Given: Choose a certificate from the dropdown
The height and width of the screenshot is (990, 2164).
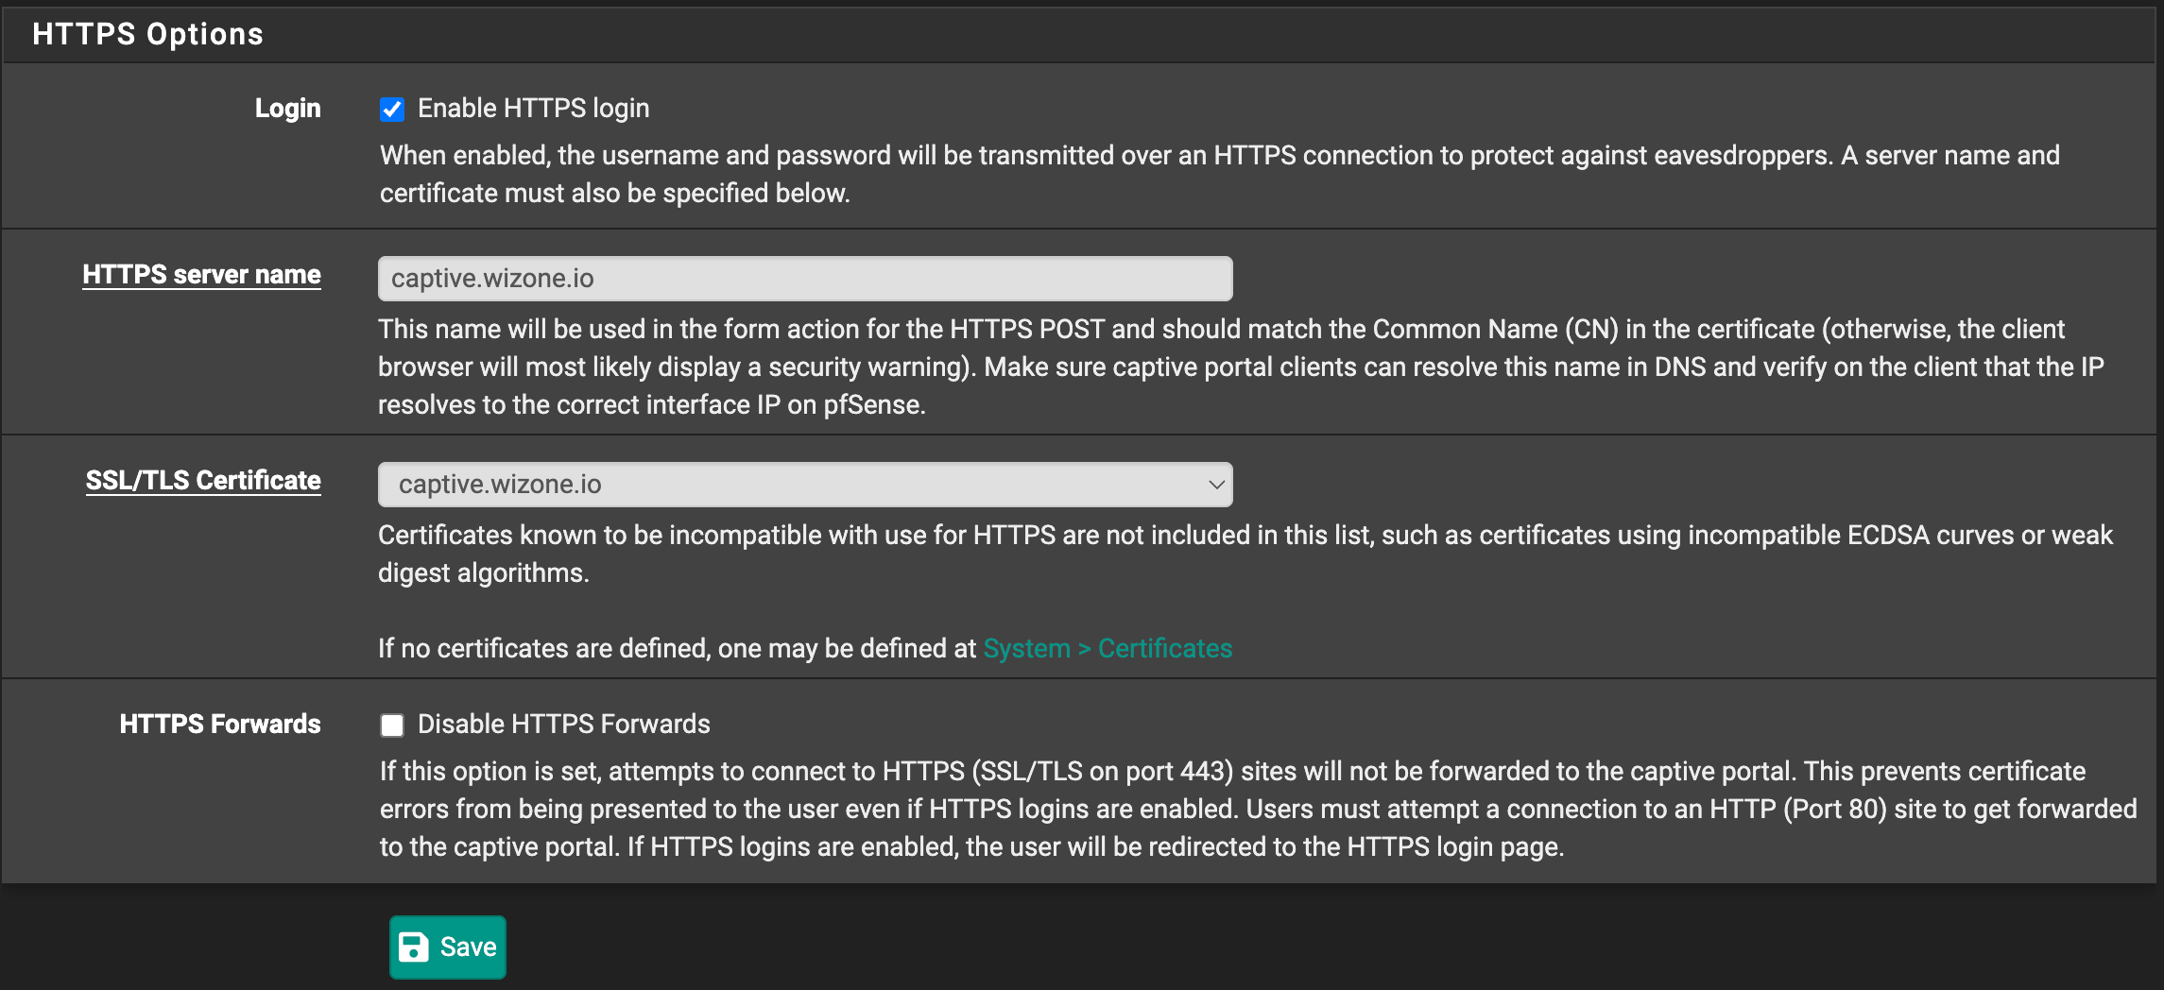Looking at the screenshot, I should pos(804,484).
